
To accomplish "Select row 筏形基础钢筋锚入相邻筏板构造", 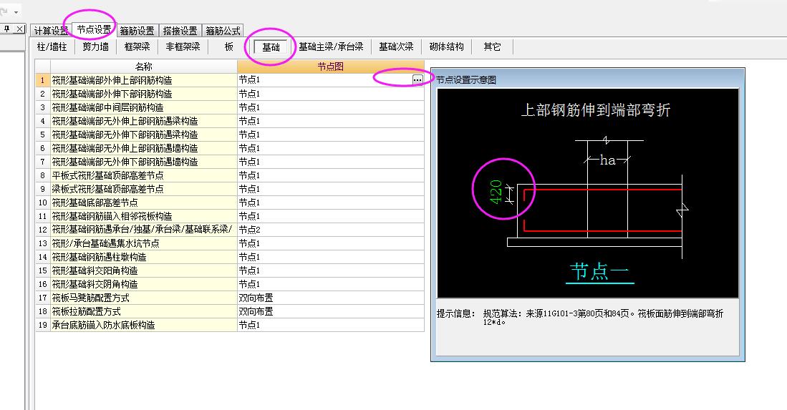I will tap(143, 216).
